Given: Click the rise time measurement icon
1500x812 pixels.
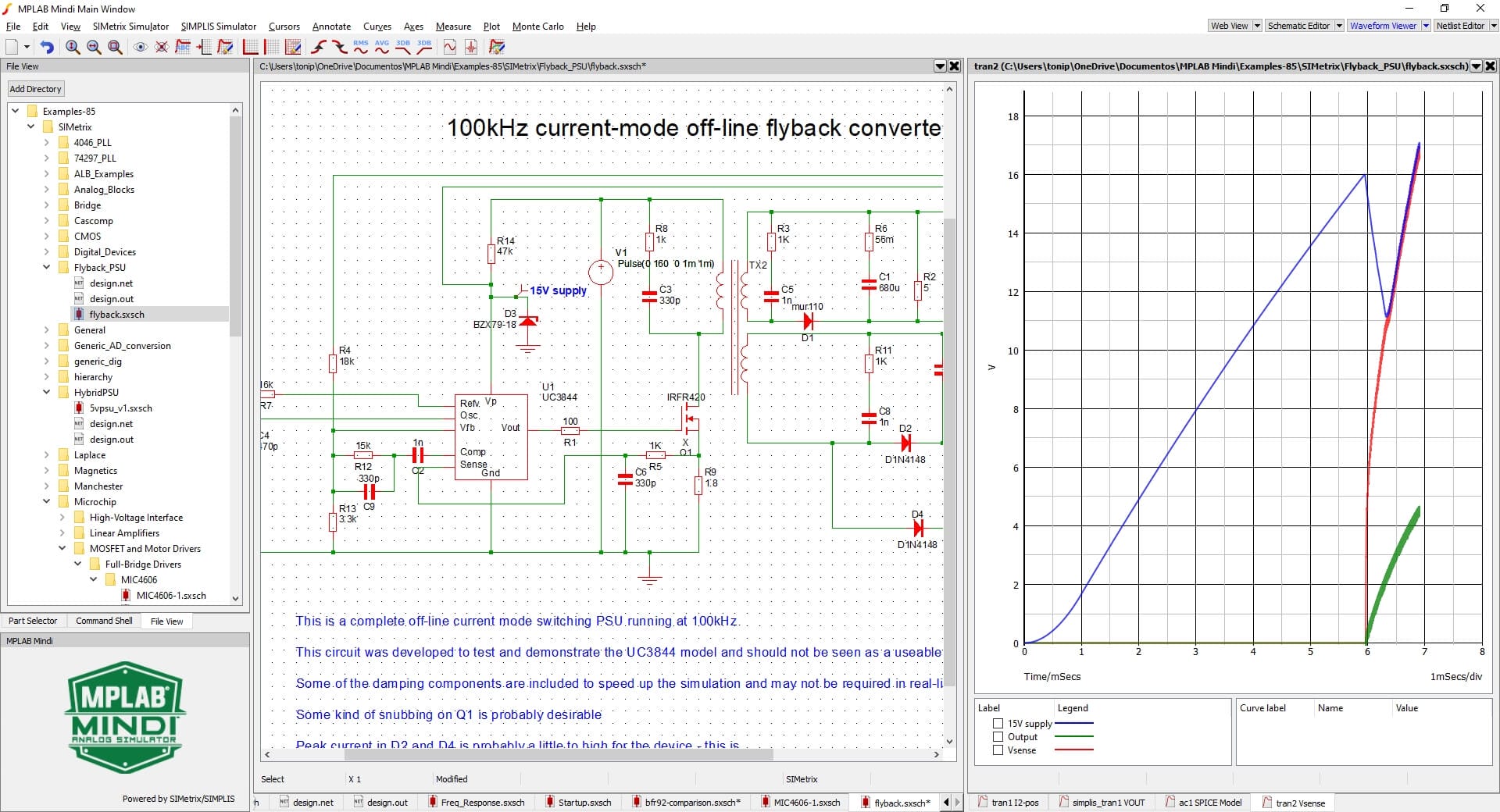Looking at the screenshot, I should pyautogui.click(x=319, y=48).
